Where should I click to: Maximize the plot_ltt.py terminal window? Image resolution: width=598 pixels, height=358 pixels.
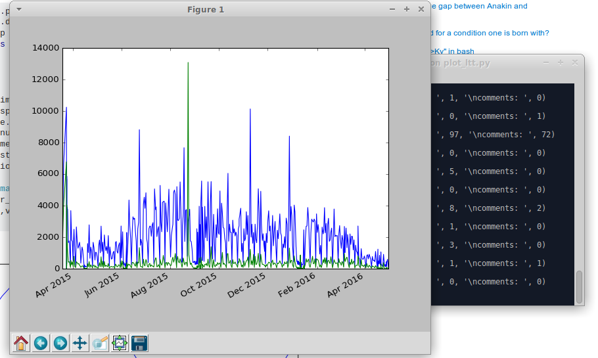(x=560, y=62)
